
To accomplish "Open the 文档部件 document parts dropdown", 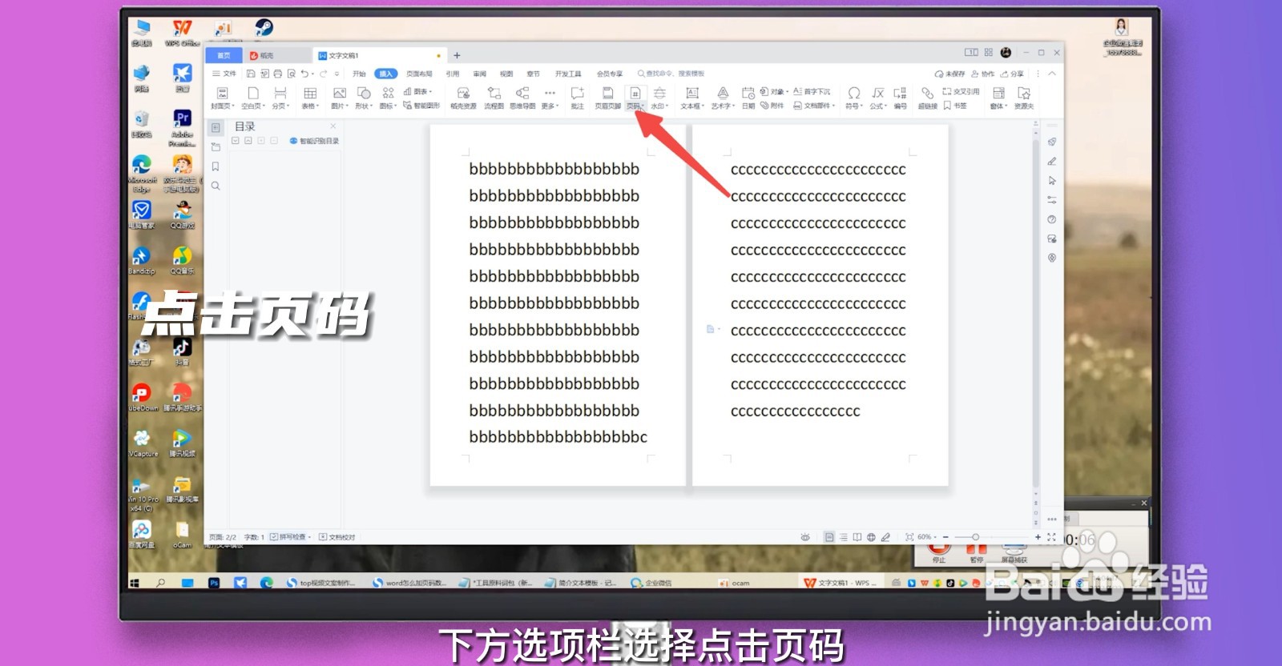I will point(814,105).
